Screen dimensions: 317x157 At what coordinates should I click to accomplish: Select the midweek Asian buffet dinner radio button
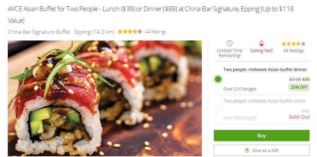tap(218, 79)
